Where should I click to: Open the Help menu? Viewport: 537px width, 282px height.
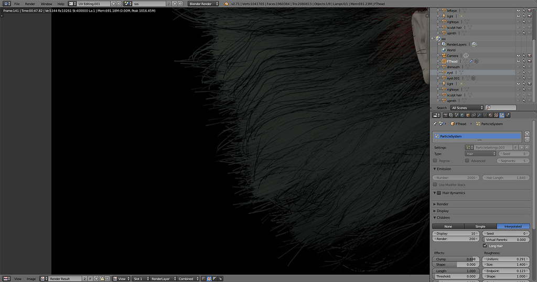tap(61, 4)
